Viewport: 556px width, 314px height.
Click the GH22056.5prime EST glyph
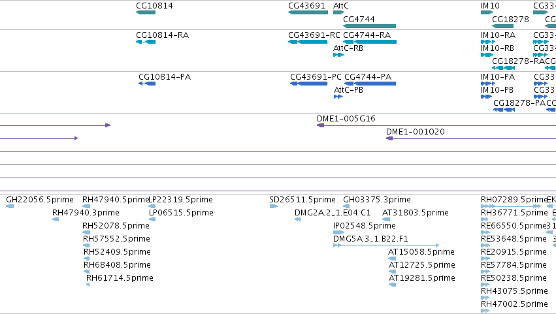coord(10,206)
